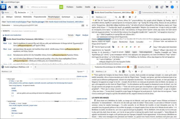Click the reference or terms search box
180x119 pixels.
[x=44, y=7]
